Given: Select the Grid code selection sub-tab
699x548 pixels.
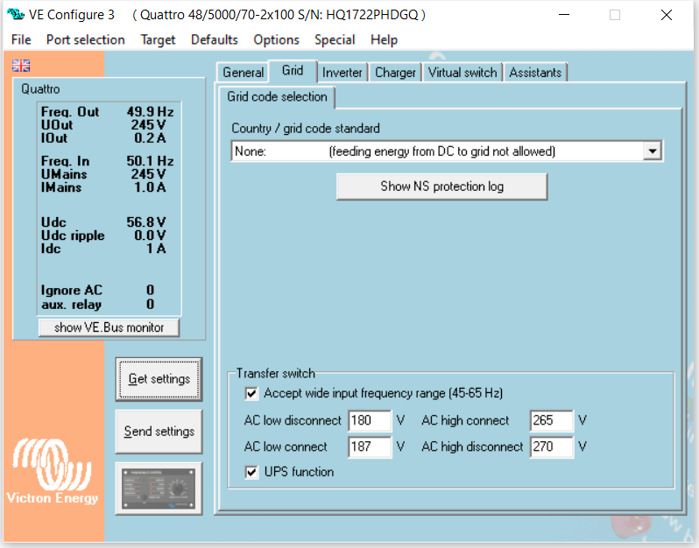Looking at the screenshot, I should click(x=277, y=96).
